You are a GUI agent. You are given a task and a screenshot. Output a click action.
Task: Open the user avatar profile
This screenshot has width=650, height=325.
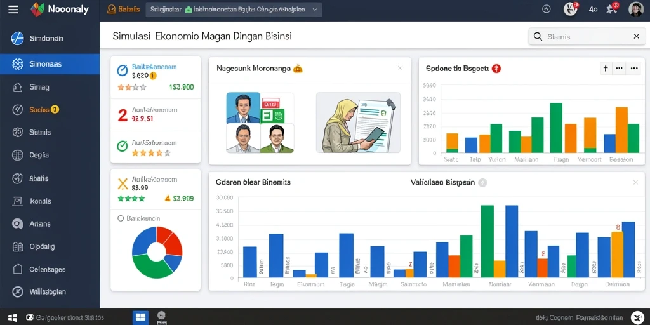635,9
